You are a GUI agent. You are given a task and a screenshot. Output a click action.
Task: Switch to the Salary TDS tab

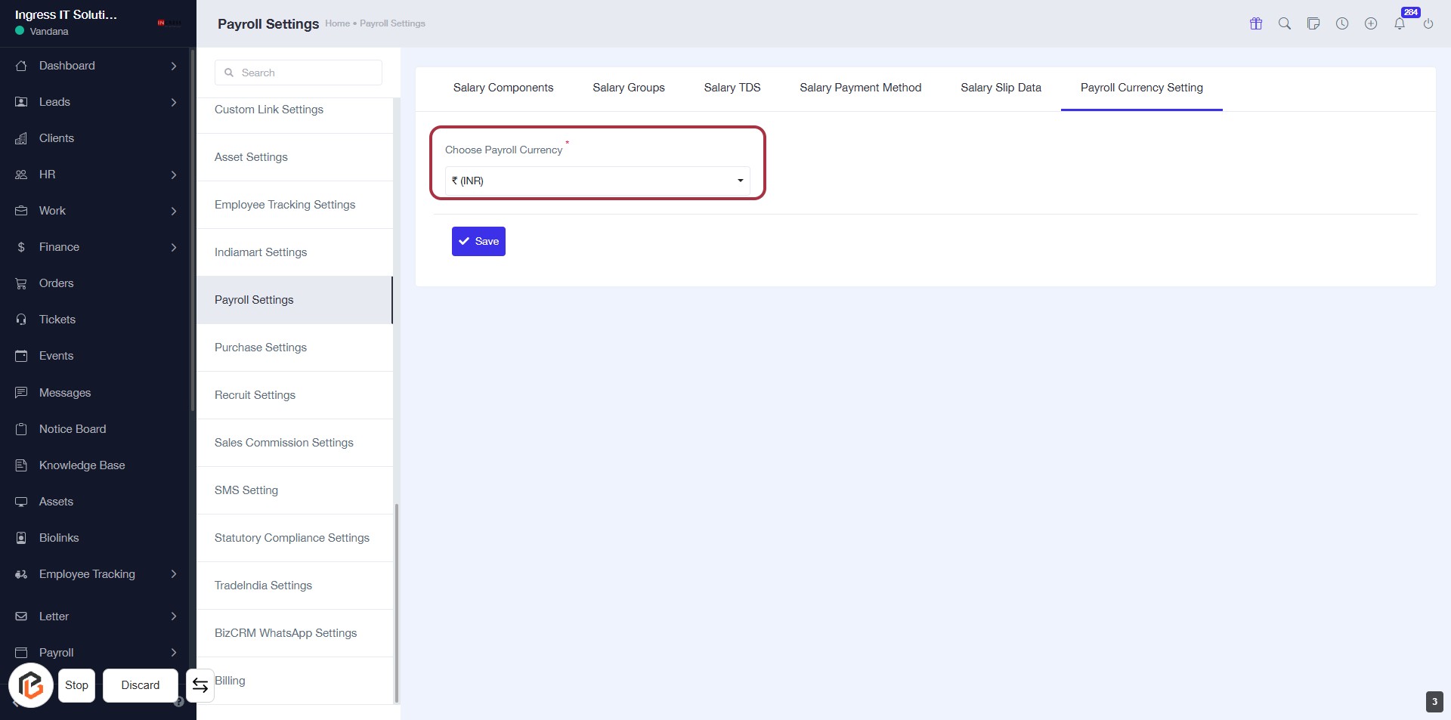[732, 88]
